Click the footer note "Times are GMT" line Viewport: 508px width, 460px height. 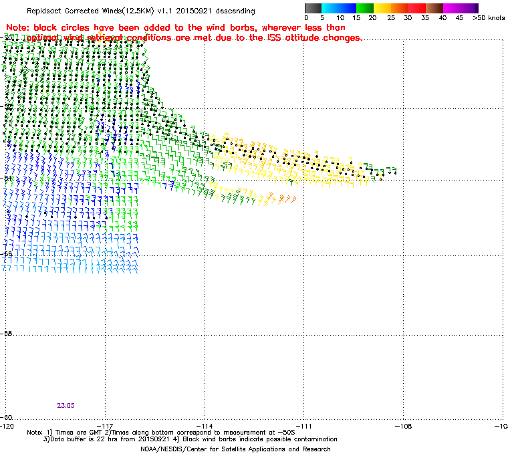tap(161, 433)
